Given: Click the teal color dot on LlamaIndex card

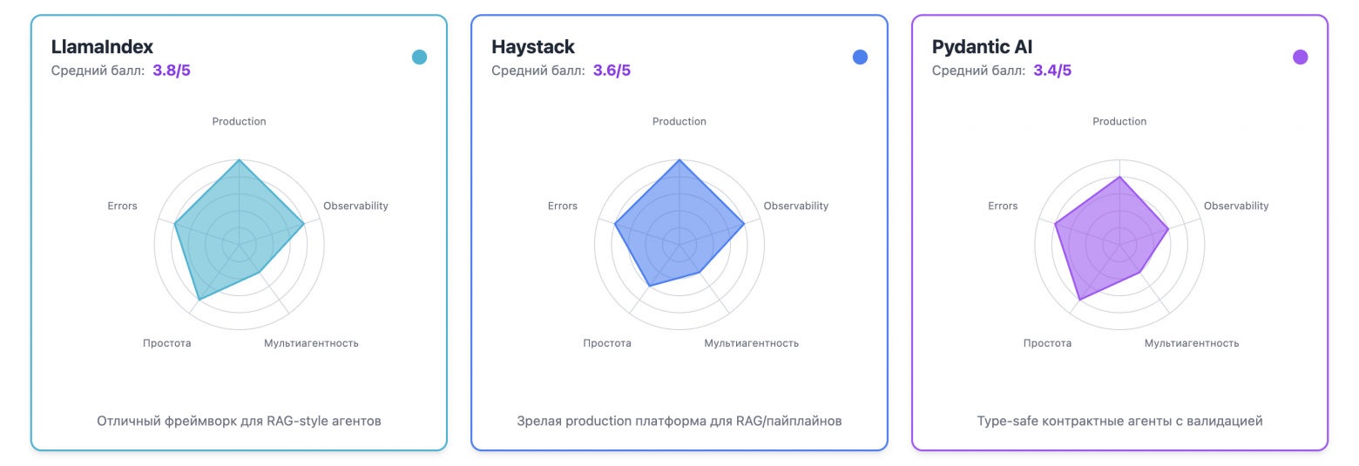Looking at the screenshot, I should [x=419, y=57].
